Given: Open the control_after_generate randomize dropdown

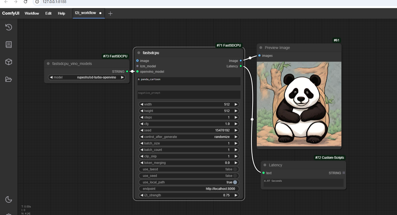Looking at the screenshot, I should point(189,137).
